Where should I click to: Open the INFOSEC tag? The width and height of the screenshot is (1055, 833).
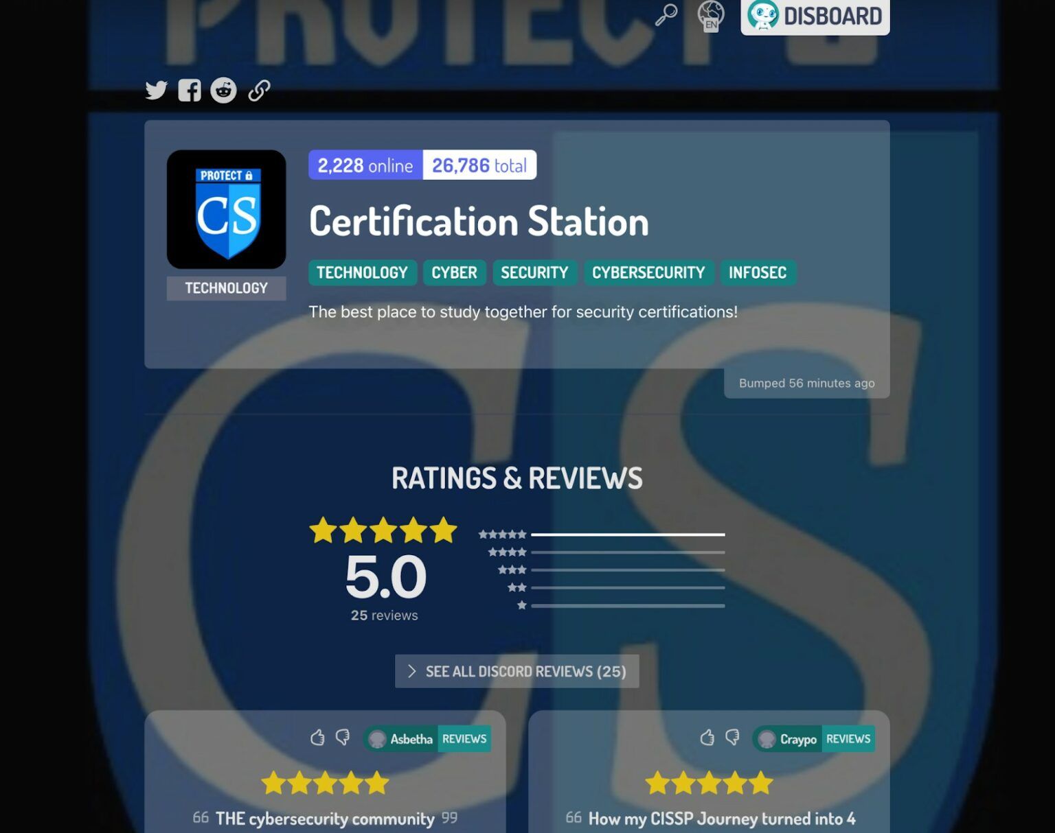click(758, 272)
